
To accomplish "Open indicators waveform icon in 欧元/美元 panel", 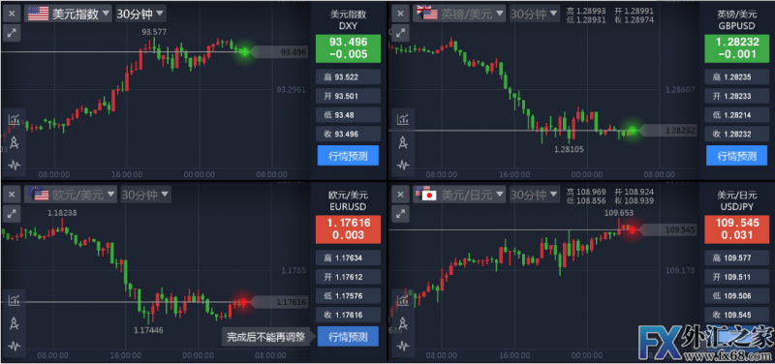I will 15,346.
